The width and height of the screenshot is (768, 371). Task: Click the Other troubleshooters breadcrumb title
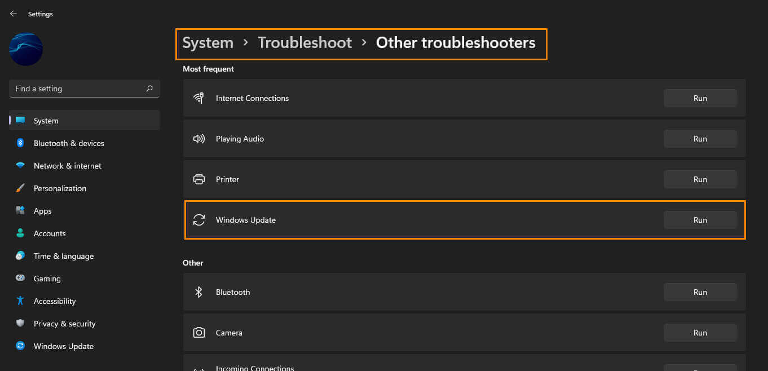tap(456, 43)
